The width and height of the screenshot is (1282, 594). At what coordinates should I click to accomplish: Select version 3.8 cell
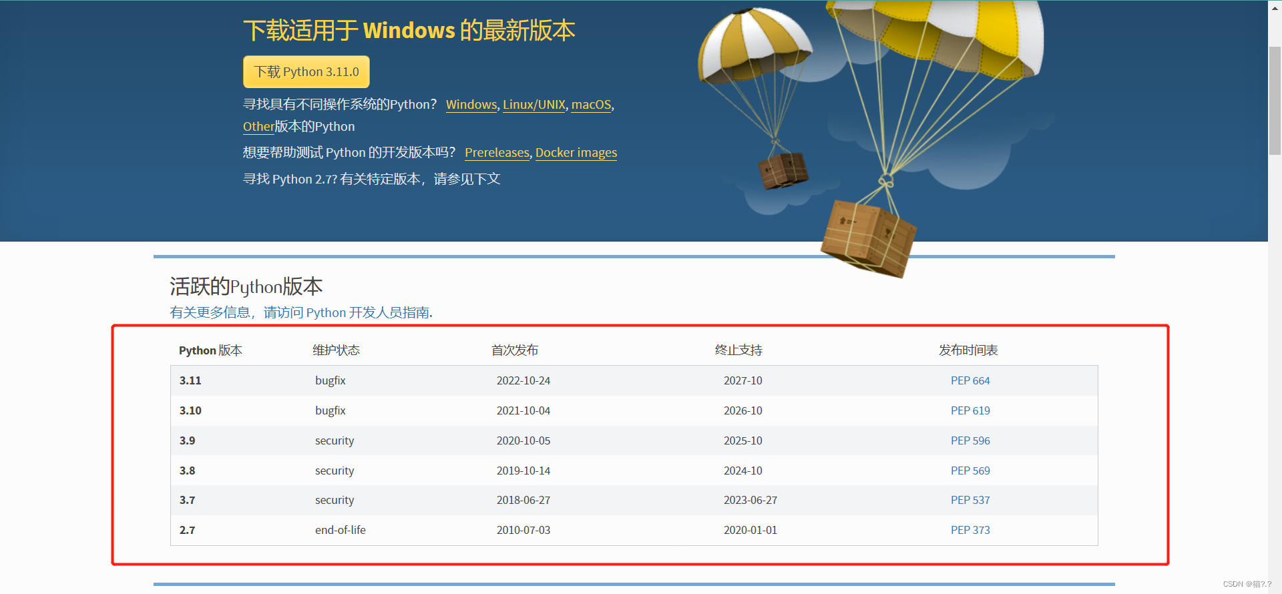pyautogui.click(x=187, y=471)
